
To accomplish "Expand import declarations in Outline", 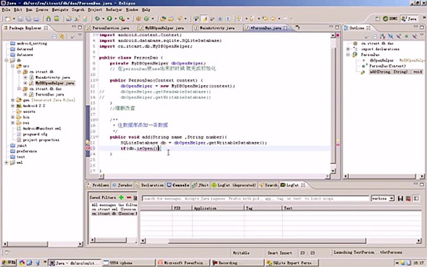I will [x=348, y=49].
